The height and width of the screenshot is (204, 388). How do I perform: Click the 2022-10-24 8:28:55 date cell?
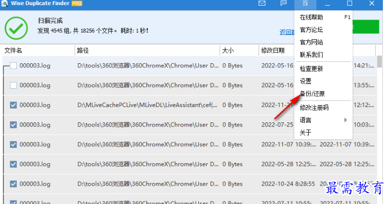[288, 184]
